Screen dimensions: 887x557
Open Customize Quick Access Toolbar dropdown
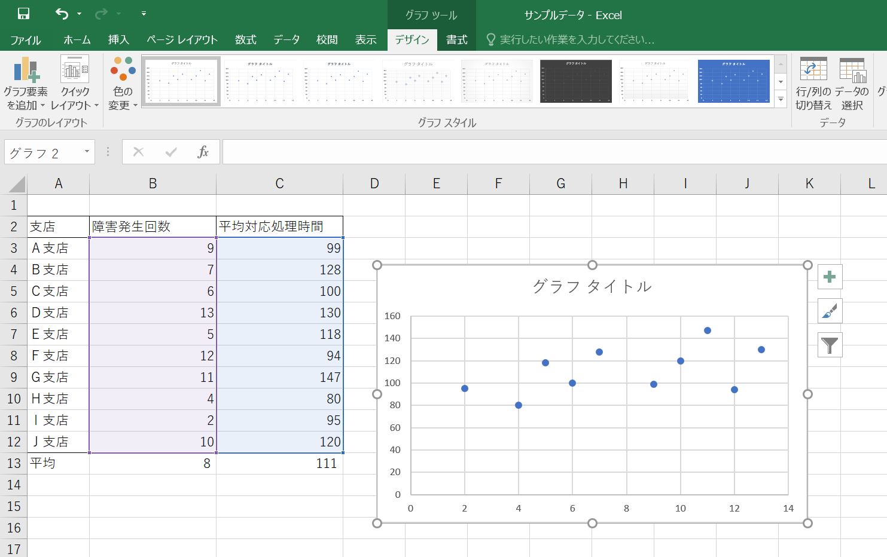(144, 13)
